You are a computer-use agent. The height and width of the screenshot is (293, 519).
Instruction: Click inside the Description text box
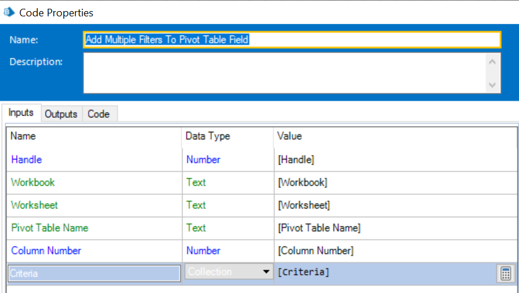[283, 73]
